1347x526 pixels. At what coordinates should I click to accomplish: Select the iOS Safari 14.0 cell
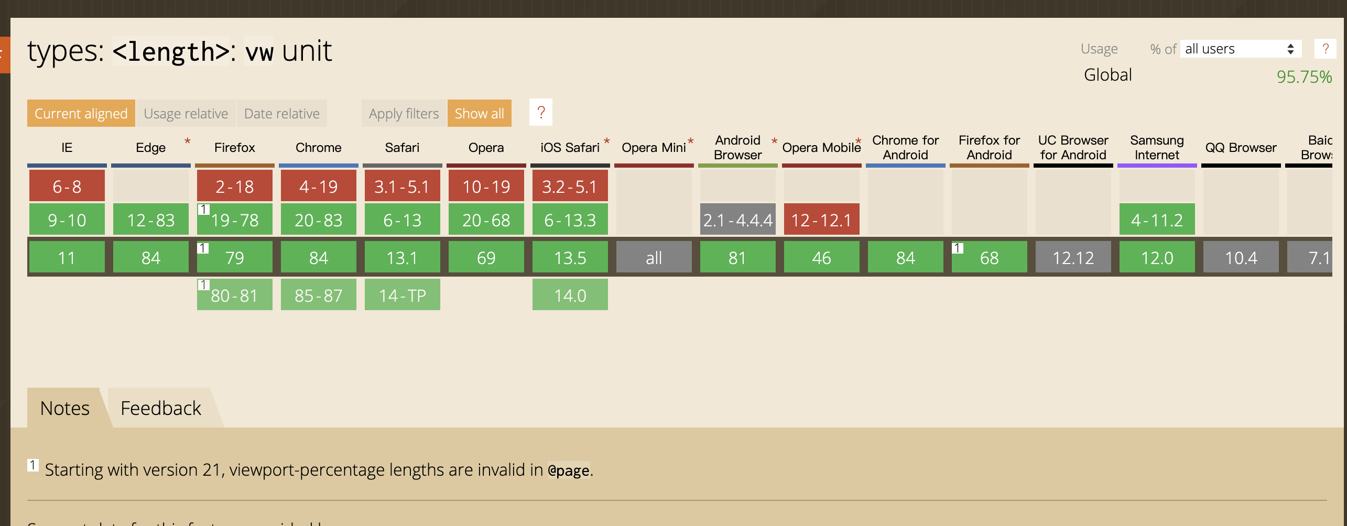pos(570,294)
